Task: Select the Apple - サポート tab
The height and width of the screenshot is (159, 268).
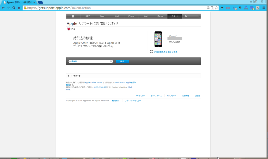Action: 19,2
